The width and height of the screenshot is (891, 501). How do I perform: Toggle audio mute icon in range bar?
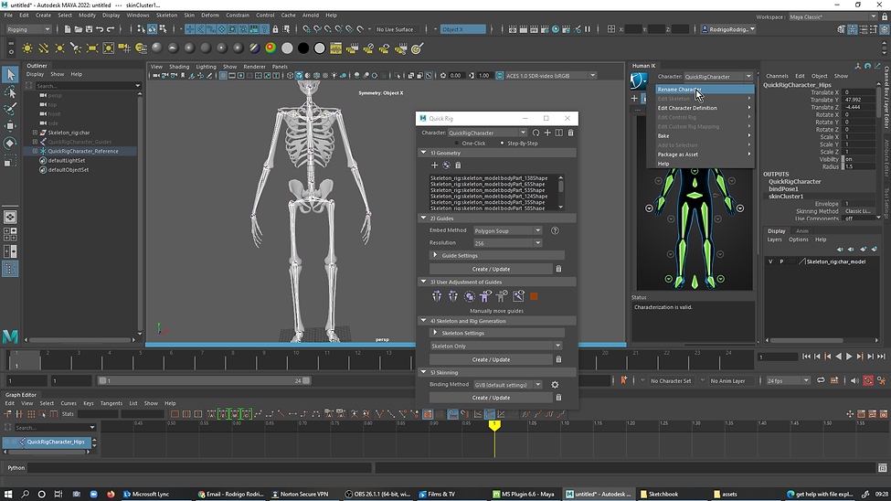[x=854, y=380]
